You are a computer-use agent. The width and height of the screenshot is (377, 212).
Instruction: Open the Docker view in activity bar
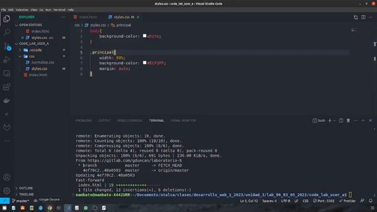tap(6, 101)
